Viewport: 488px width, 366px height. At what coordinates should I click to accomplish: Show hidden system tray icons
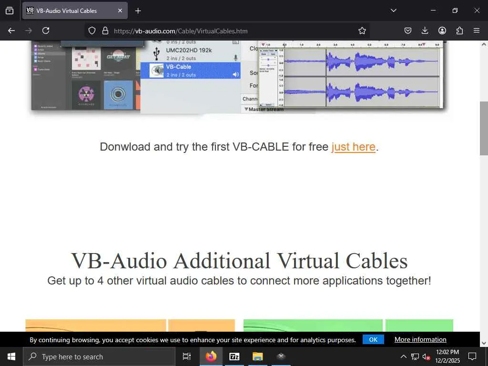403,356
